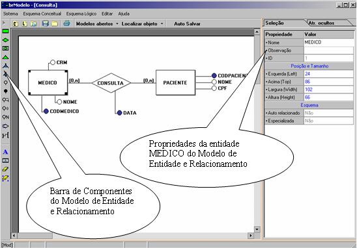
Task: Create new Logical model (L icon)
Action: [x=24, y=23]
